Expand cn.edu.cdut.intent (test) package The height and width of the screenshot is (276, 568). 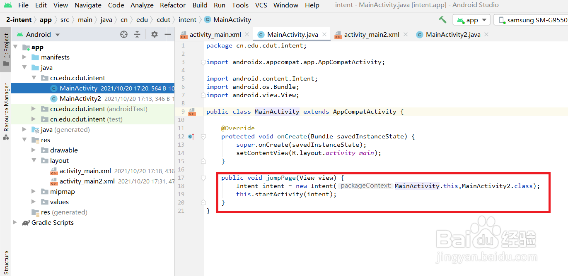[34, 119]
